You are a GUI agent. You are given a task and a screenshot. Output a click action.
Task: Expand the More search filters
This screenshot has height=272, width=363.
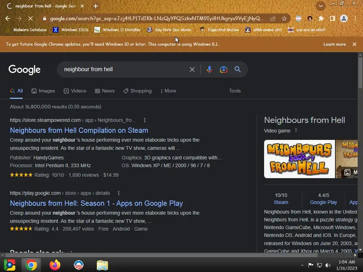point(168,91)
